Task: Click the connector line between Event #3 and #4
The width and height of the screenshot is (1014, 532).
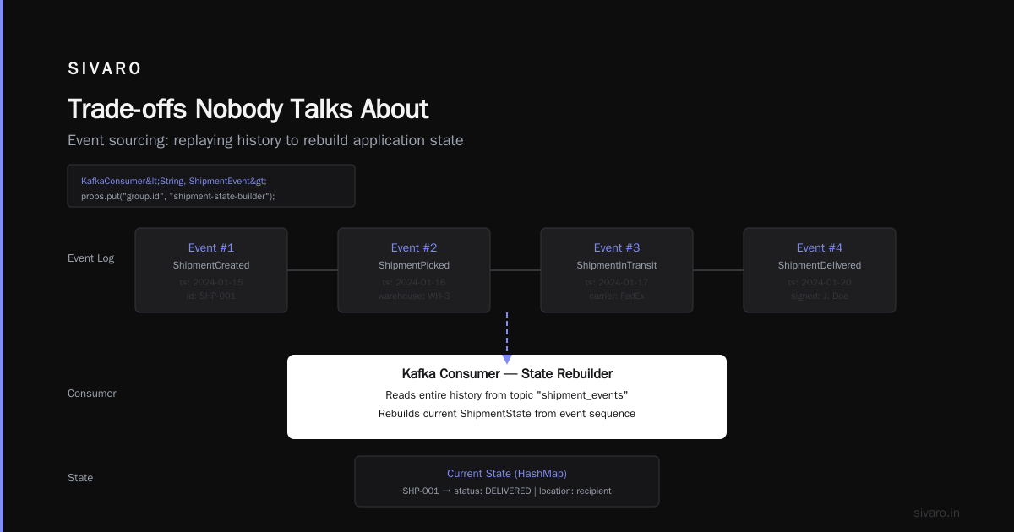Action: tap(718, 270)
